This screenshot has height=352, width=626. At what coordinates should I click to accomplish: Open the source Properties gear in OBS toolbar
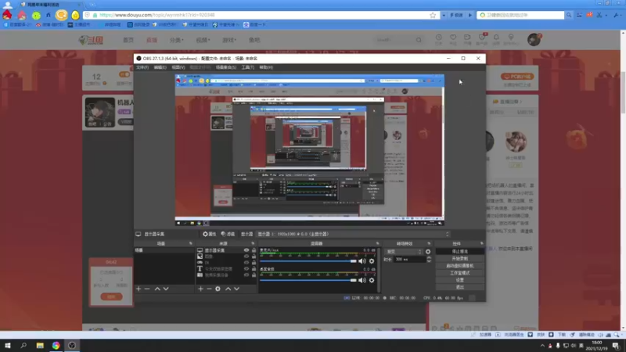click(209, 234)
